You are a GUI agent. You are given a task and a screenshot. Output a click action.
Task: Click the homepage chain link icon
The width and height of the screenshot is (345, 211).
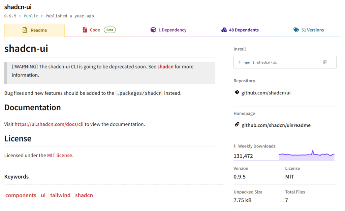coord(237,125)
